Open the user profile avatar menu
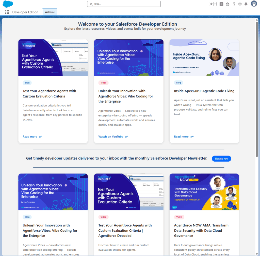The image size is (260, 256). (x=254, y=4)
